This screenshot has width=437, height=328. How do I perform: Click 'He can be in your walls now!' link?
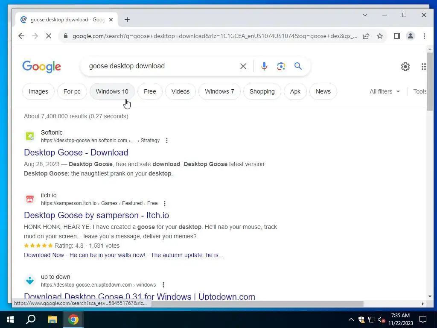click(107, 255)
